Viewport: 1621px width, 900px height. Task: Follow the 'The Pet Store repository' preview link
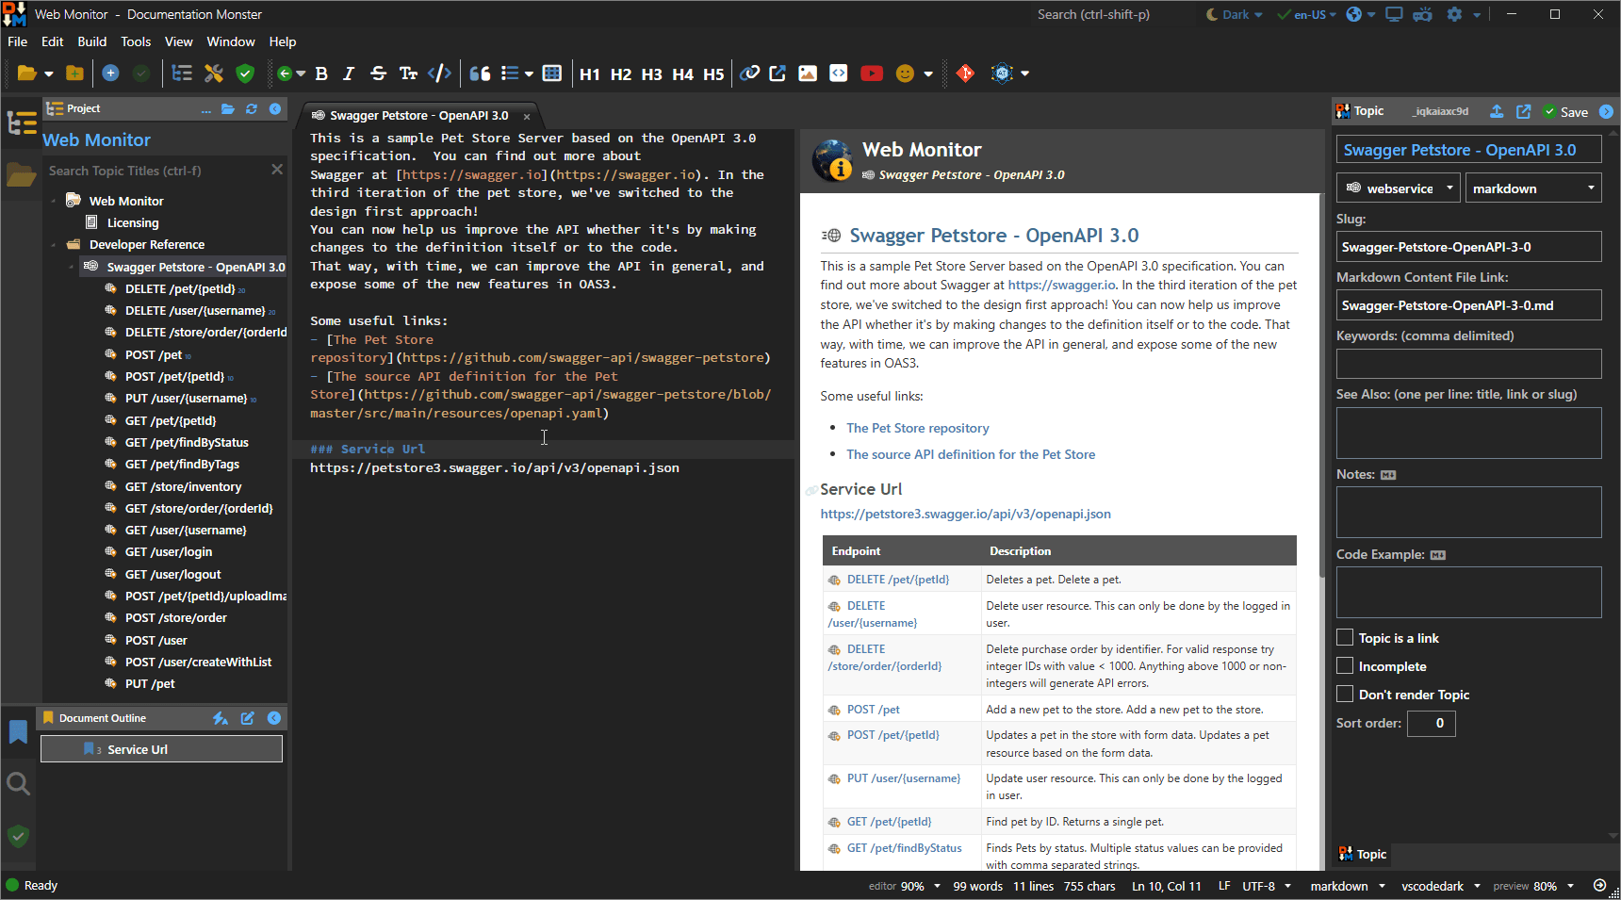tap(917, 428)
